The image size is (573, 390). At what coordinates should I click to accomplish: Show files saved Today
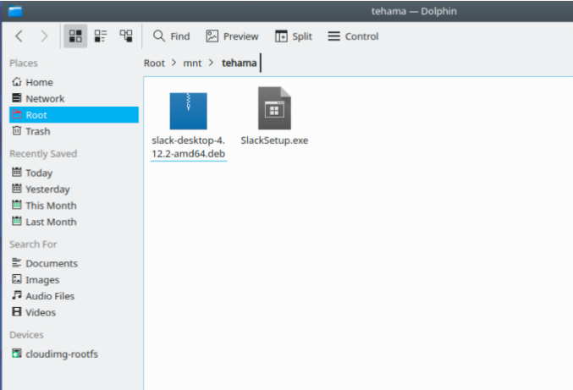74,173
